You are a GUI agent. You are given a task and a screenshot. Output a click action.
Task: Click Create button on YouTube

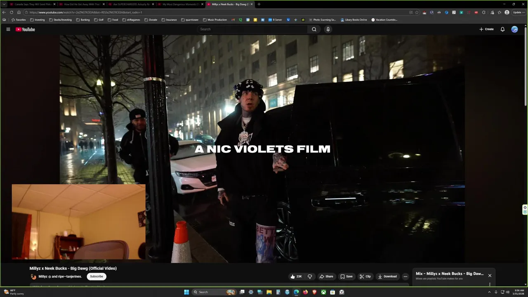pyautogui.click(x=486, y=29)
